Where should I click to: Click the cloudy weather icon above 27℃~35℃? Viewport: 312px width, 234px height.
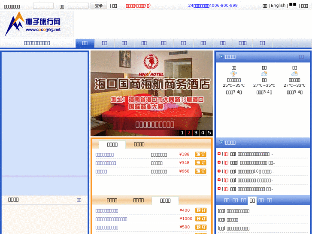(x=264, y=74)
